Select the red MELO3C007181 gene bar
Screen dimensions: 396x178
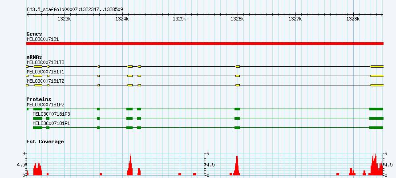(x=205, y=44)
